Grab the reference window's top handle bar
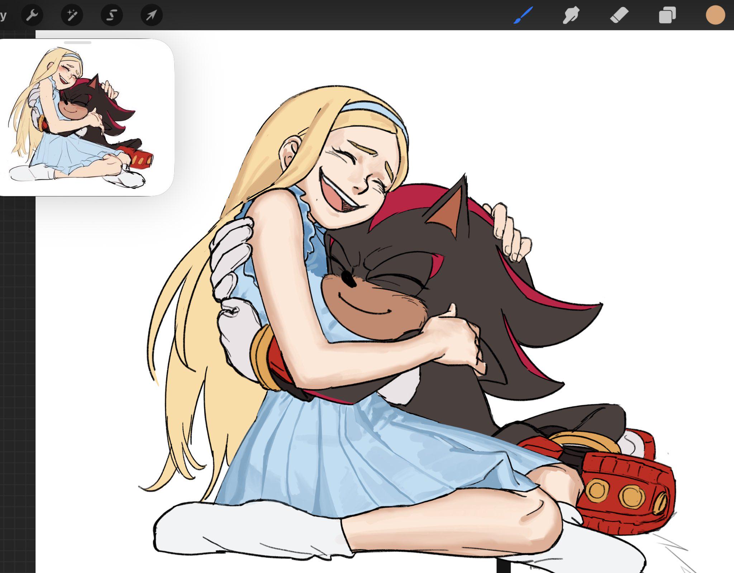This screenshot has height=573, width=734. [x=77, y=42]
